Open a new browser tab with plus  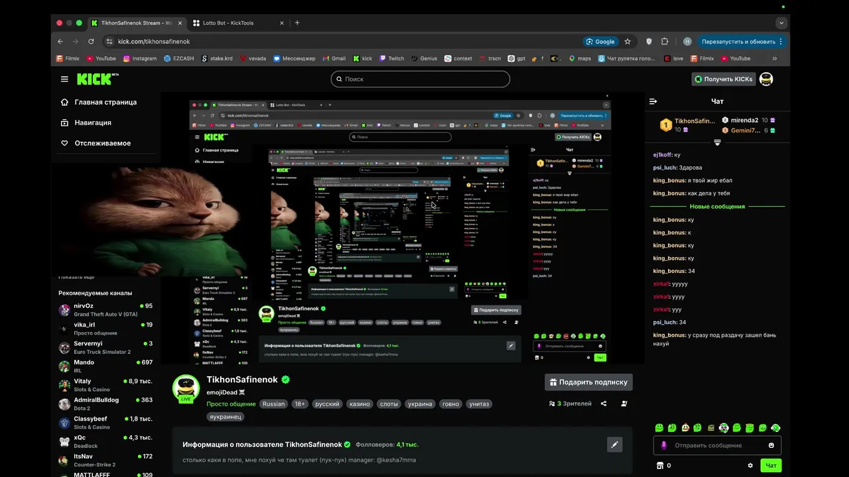[297, 23]
